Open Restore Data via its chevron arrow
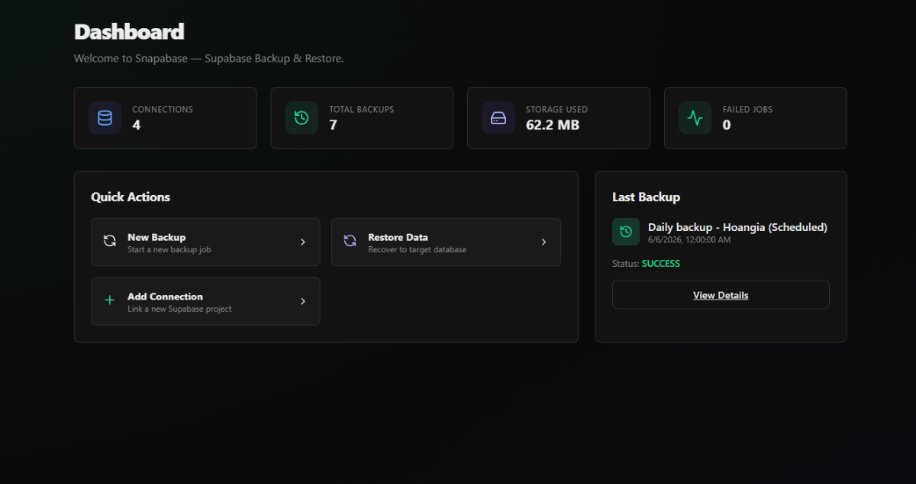This screenshot has width=916, height=484. pyautogui.click(x=543, y=242)
